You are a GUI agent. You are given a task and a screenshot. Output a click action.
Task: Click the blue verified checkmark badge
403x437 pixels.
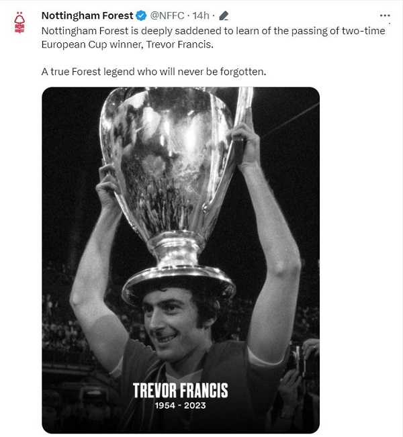(x=140, y=15)
